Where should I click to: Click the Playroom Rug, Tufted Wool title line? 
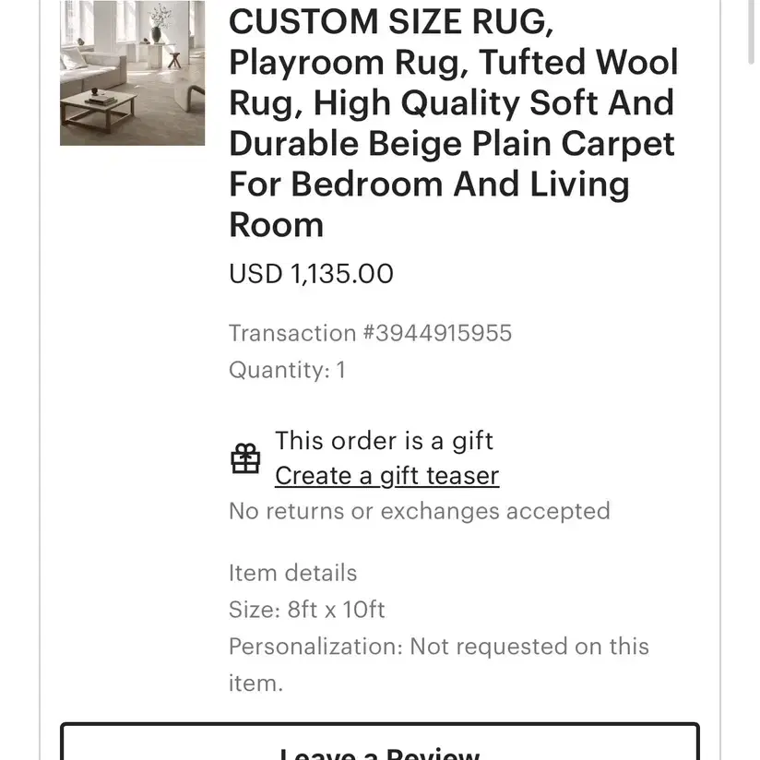point(453,63)
